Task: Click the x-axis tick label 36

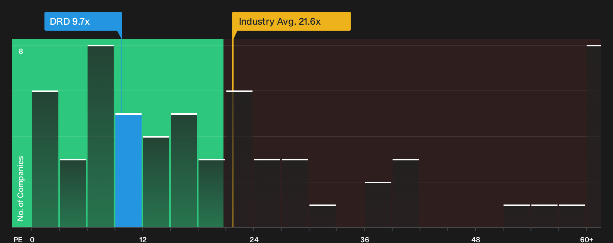Action: click(x=365, y=239)
